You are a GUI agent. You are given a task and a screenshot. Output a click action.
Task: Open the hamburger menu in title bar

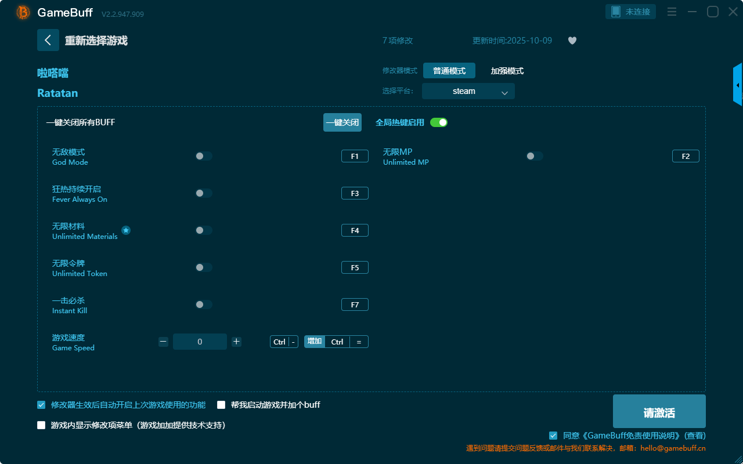point(672,12)
